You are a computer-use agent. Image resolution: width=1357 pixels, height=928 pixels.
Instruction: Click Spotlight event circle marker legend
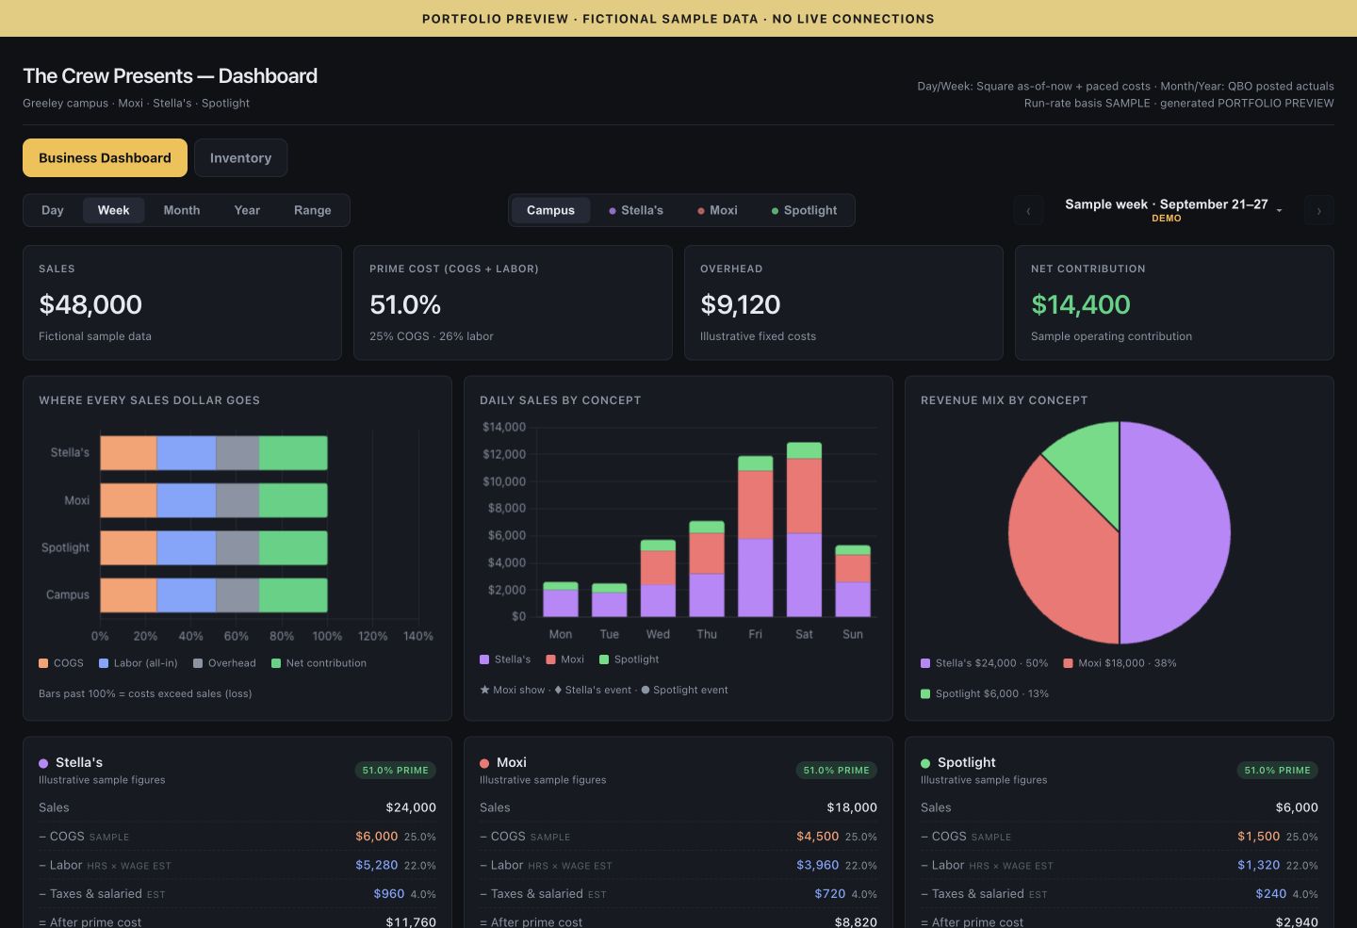point(685,690)
